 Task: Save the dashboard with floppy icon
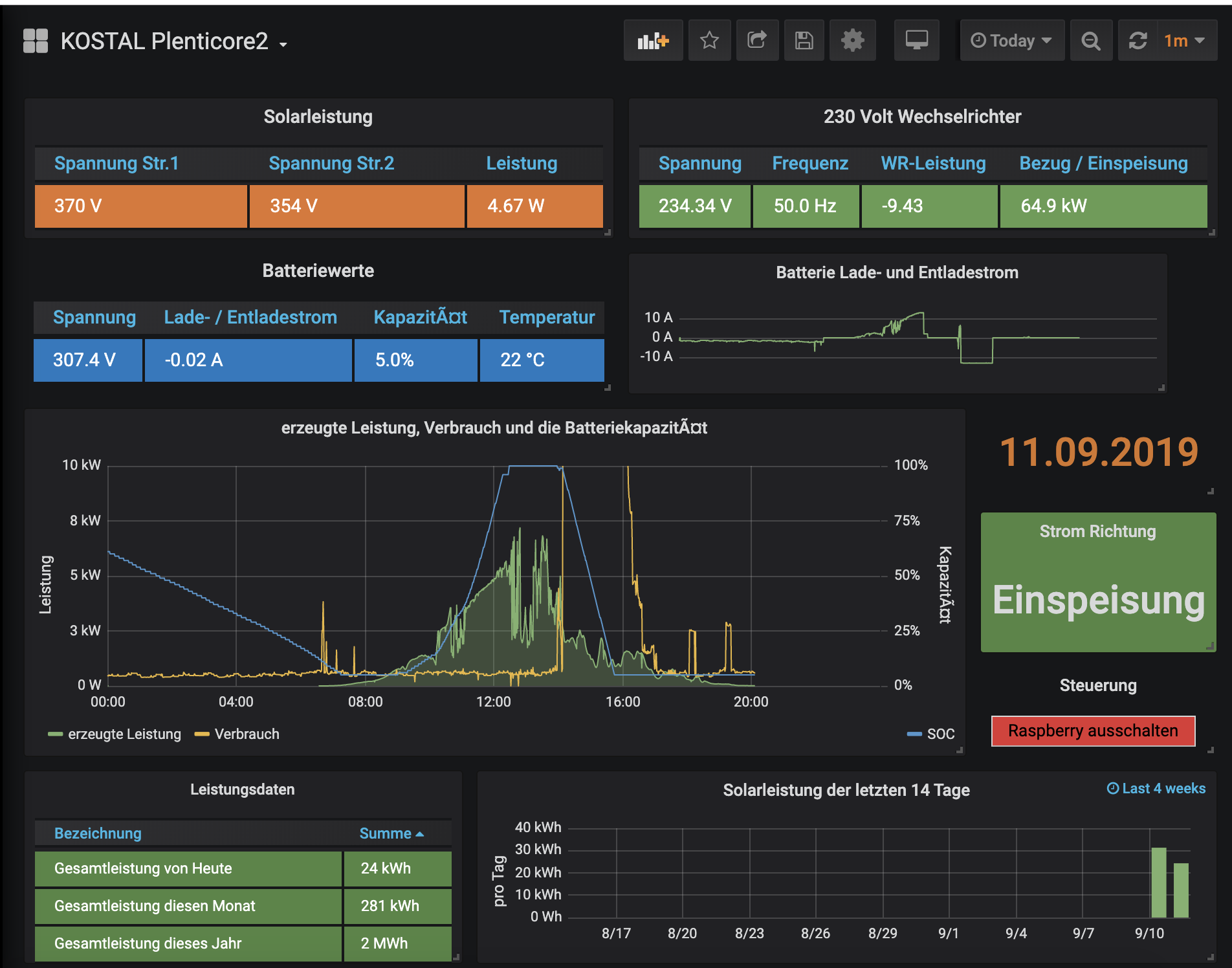(x=804, y=41)
